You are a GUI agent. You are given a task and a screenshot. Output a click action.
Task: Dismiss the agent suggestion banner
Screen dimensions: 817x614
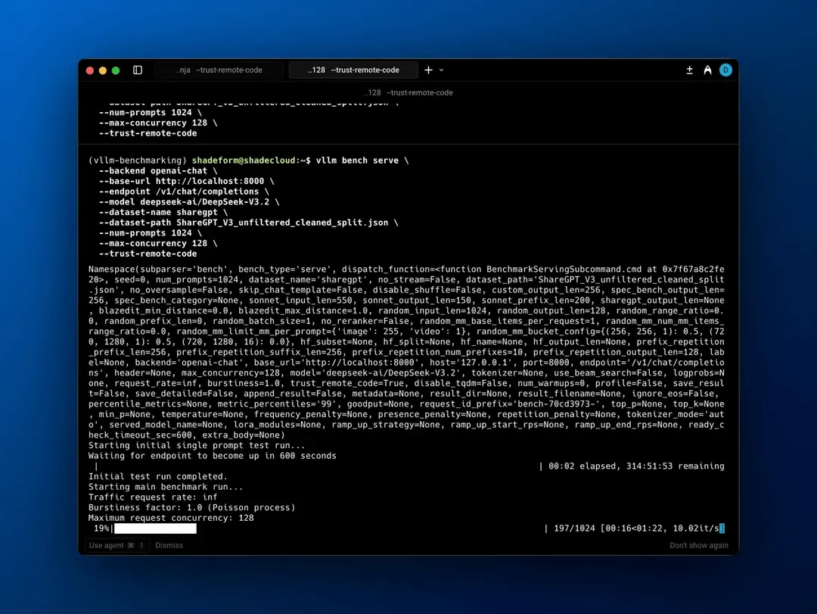click(169, 545)
